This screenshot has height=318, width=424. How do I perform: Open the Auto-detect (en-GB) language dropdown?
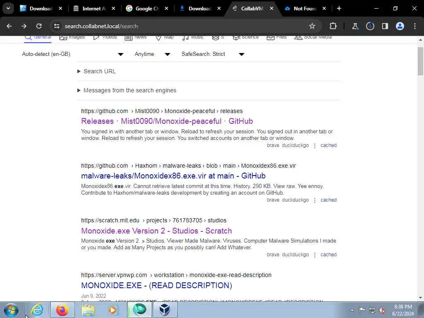(x=73, y=54)
